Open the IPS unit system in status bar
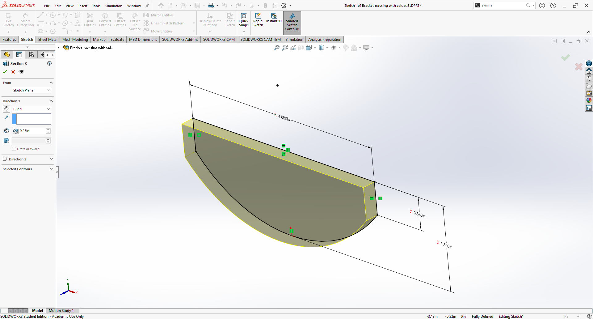This screenshot has width=593, height=319. pos(566,317)
